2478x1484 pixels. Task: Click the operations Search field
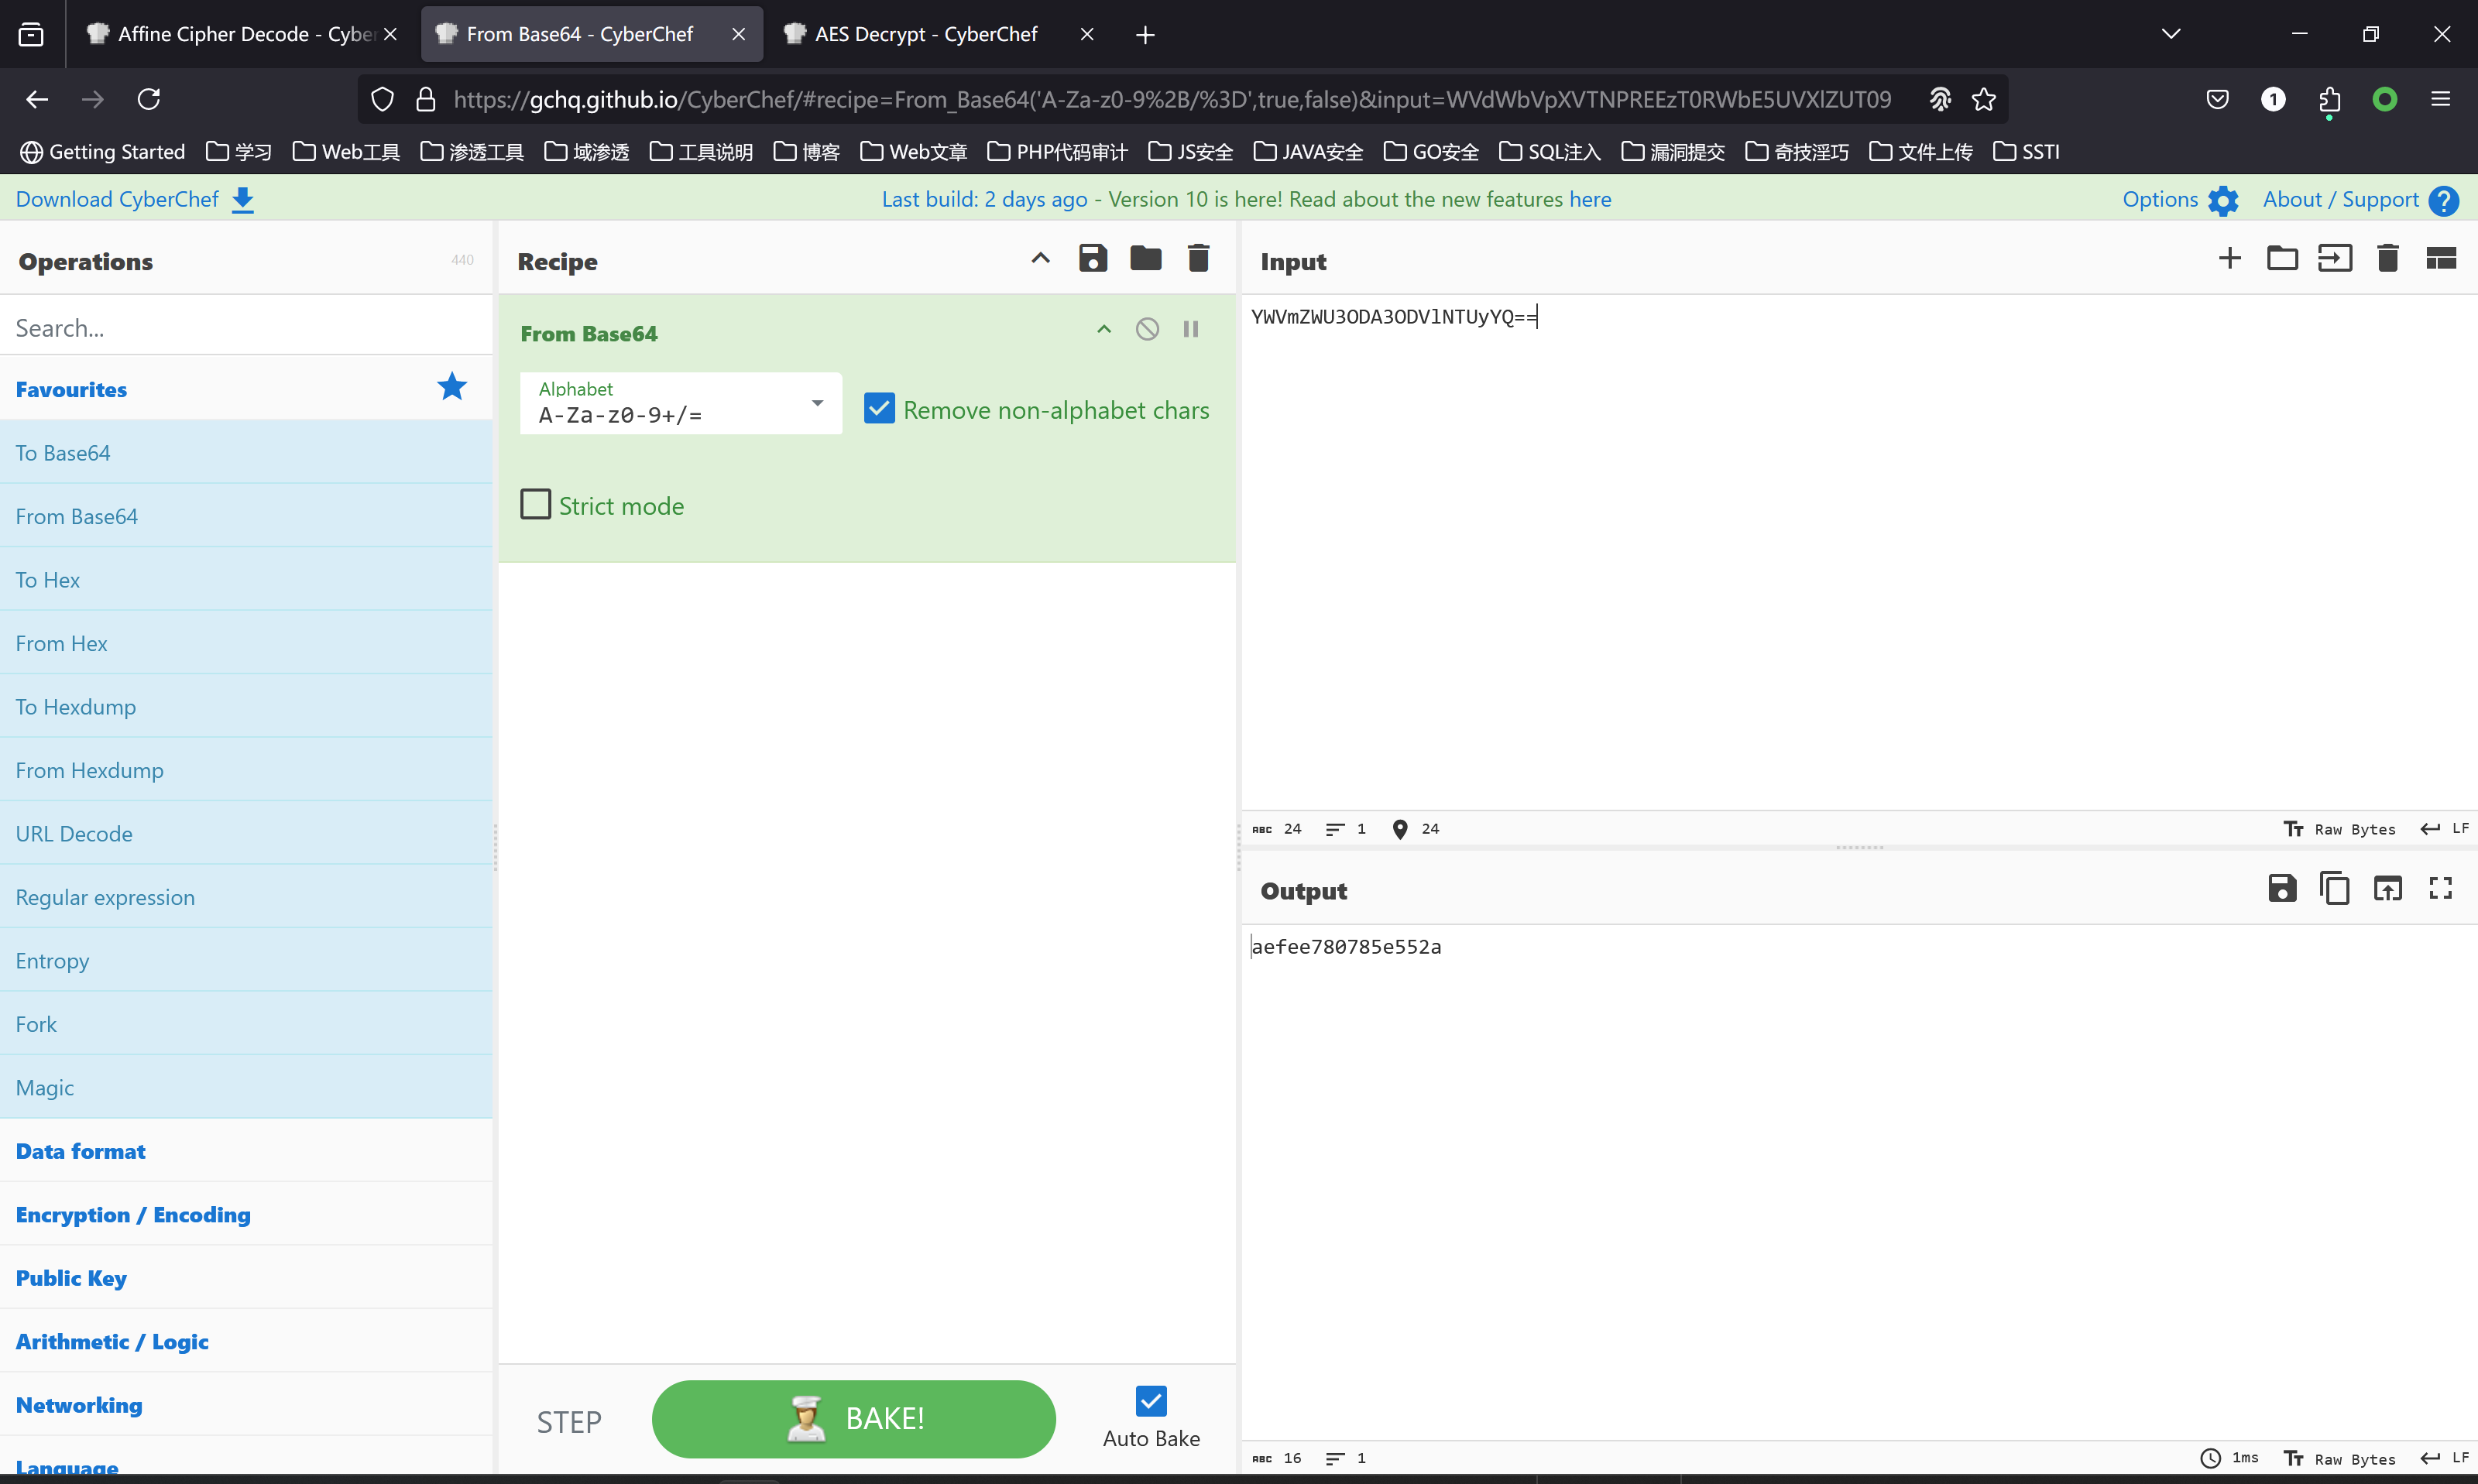pos(245,328)
